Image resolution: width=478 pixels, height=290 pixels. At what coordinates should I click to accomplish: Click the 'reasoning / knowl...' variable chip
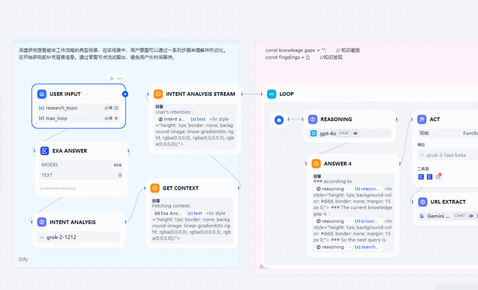coord(348,221)
